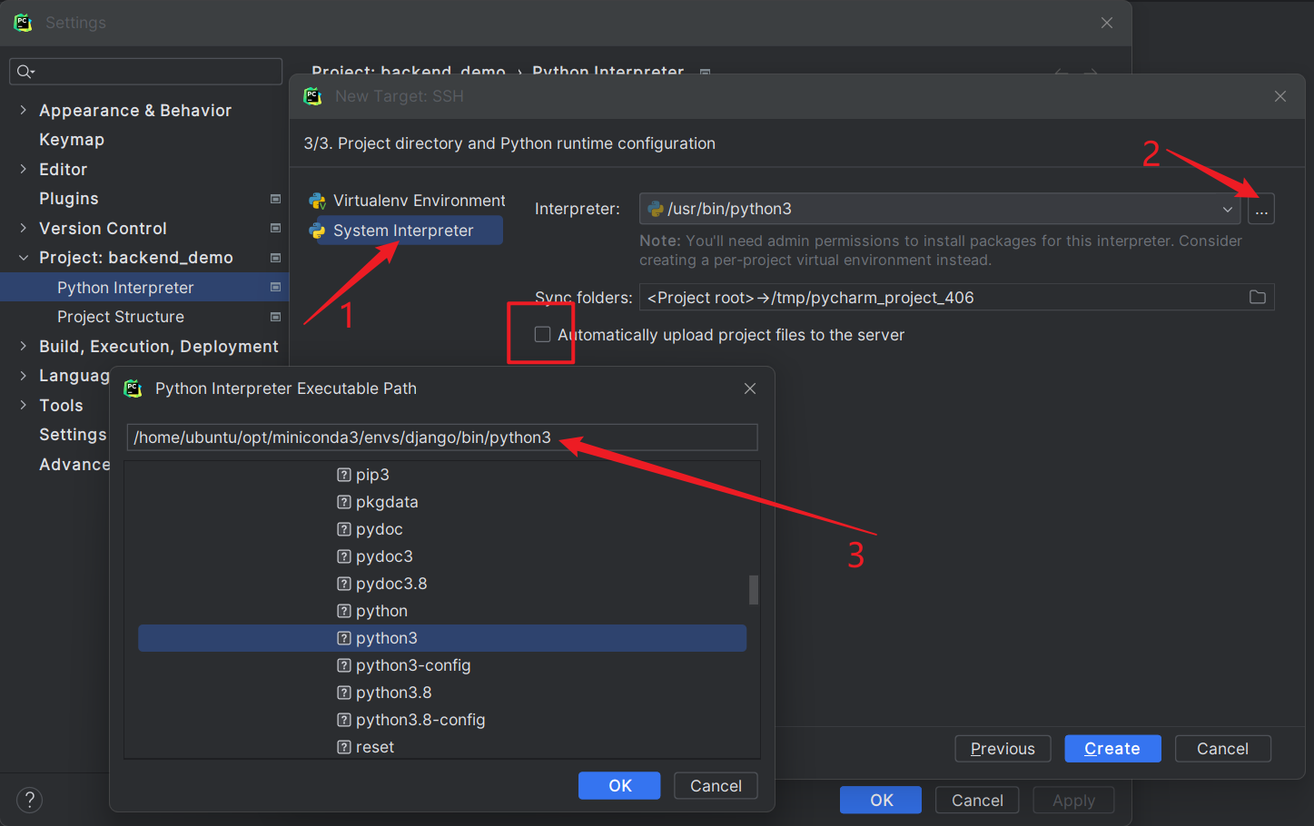Click the executable path text field
Image resolution: width=1314 pixels, height=826 pixels.
coord(441,438)
